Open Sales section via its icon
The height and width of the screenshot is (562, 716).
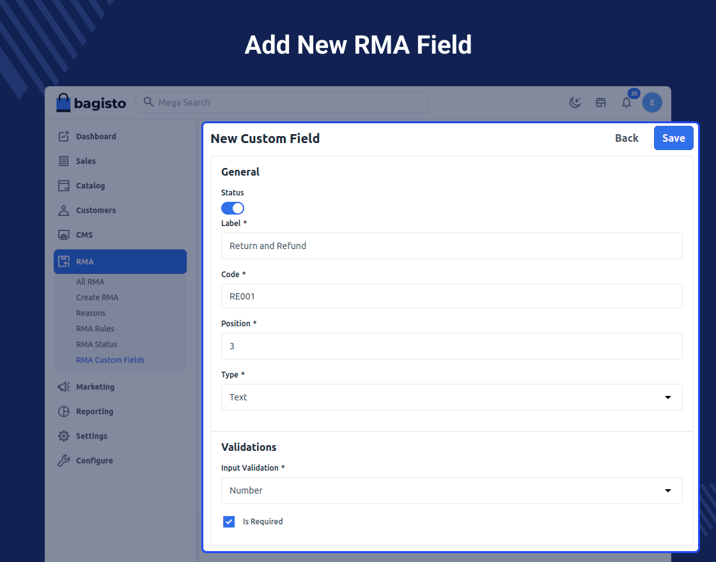63,161
